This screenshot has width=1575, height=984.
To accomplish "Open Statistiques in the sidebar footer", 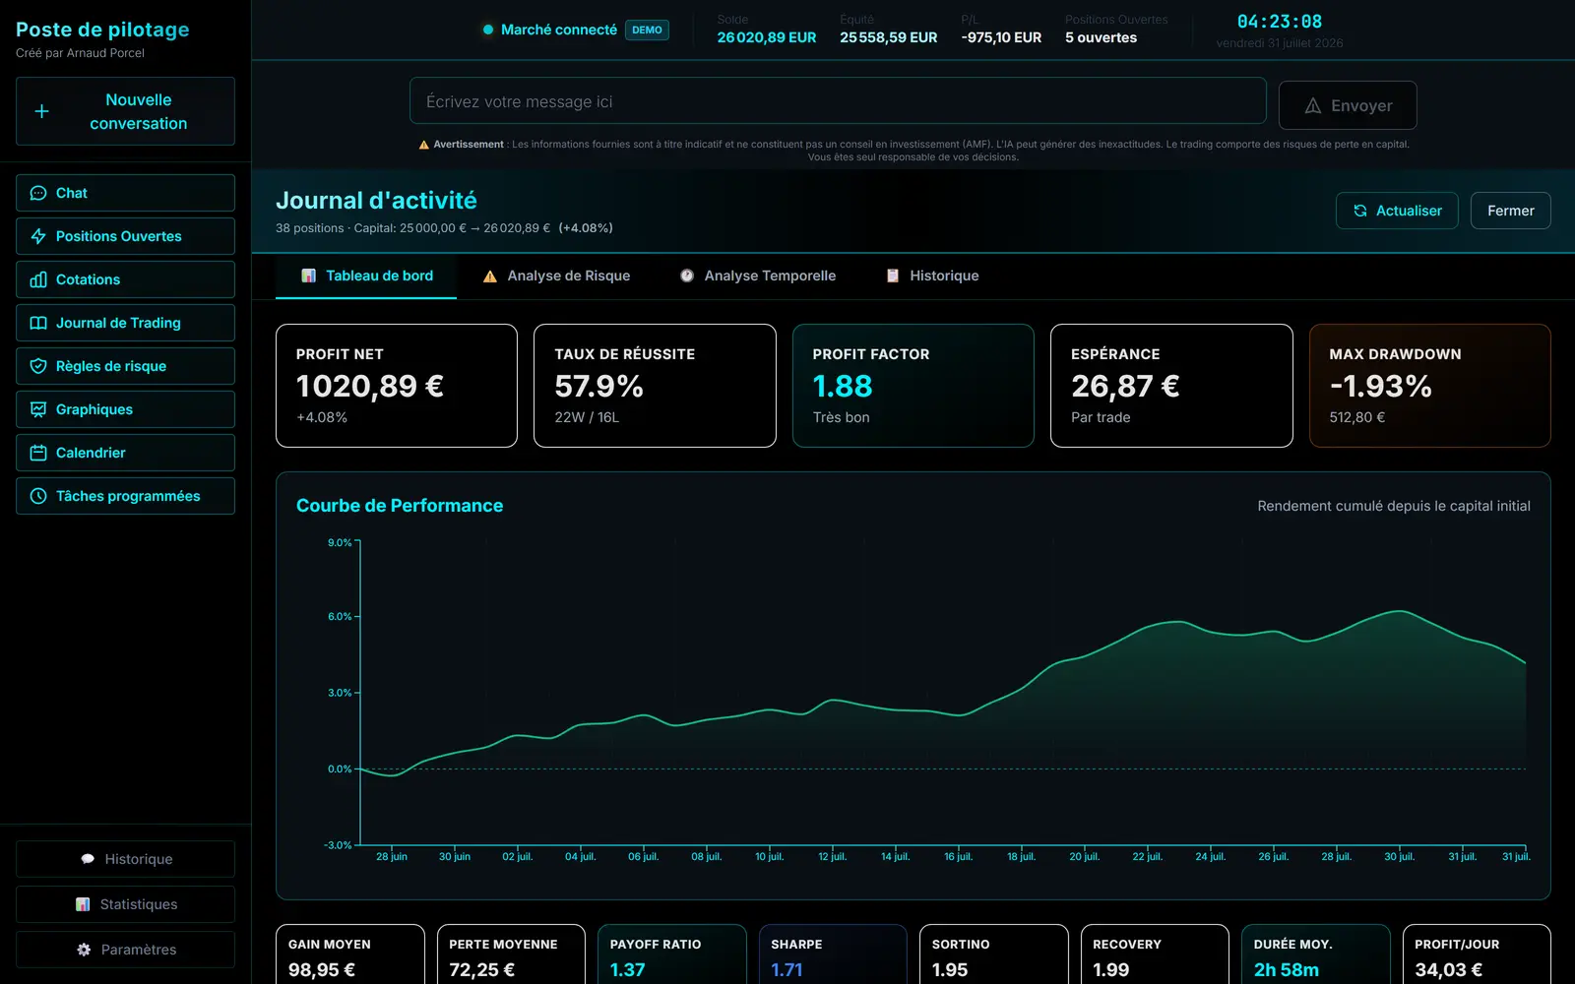I will click(x=125, y=904).
